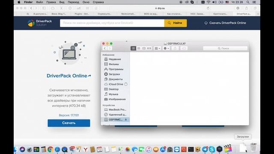Image resolution: width=274 pixels, height=154 pixels.
Task: Open Документы in the Finder sidebar
Action: coord(115,79)
